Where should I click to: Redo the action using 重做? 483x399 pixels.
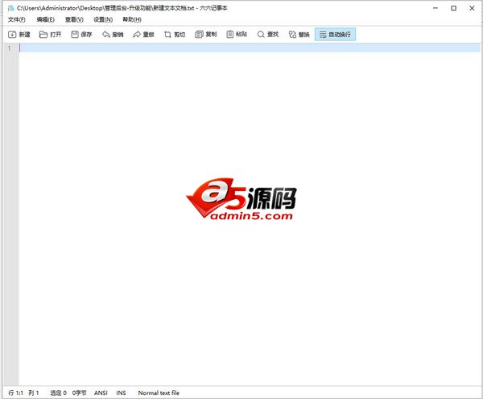tap(143, 35)
